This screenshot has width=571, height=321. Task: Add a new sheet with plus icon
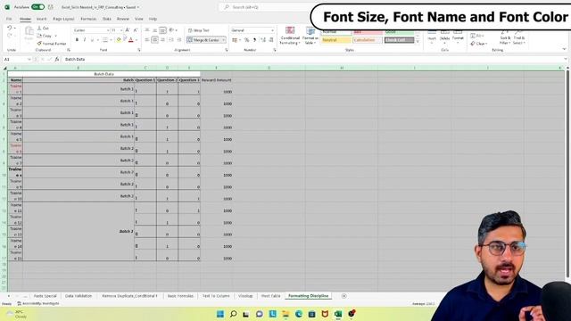[x=343, y=296]
